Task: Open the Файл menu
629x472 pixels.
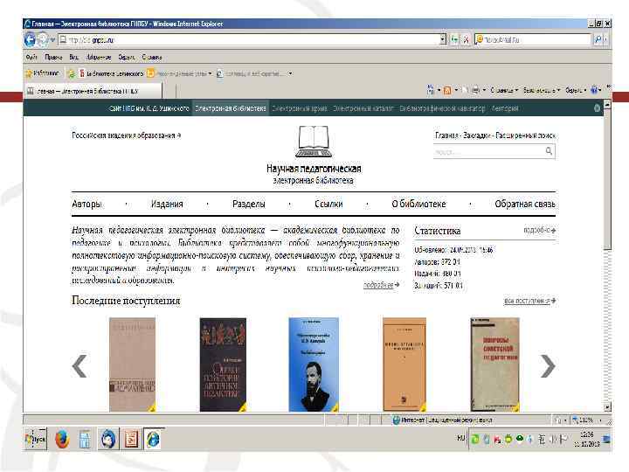Action: 31,57
